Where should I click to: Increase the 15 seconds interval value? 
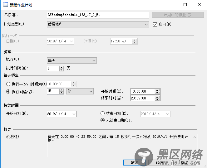62,90
